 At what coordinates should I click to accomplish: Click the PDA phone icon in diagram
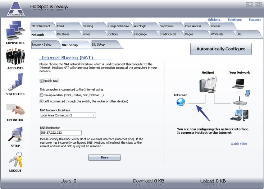tap(248, 93)
